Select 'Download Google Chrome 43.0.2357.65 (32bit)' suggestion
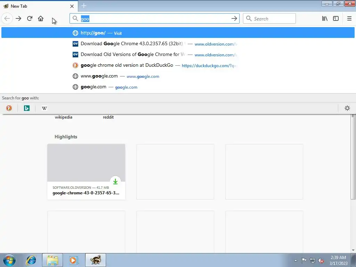This screenshot has width=356, height=267. tap(178, 43)
